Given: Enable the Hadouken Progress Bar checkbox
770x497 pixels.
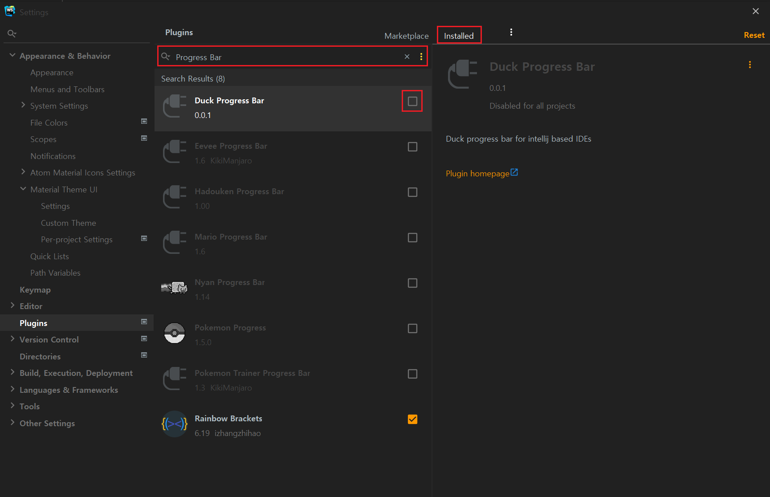Looking at the screenshot, I should click(412, 192).
